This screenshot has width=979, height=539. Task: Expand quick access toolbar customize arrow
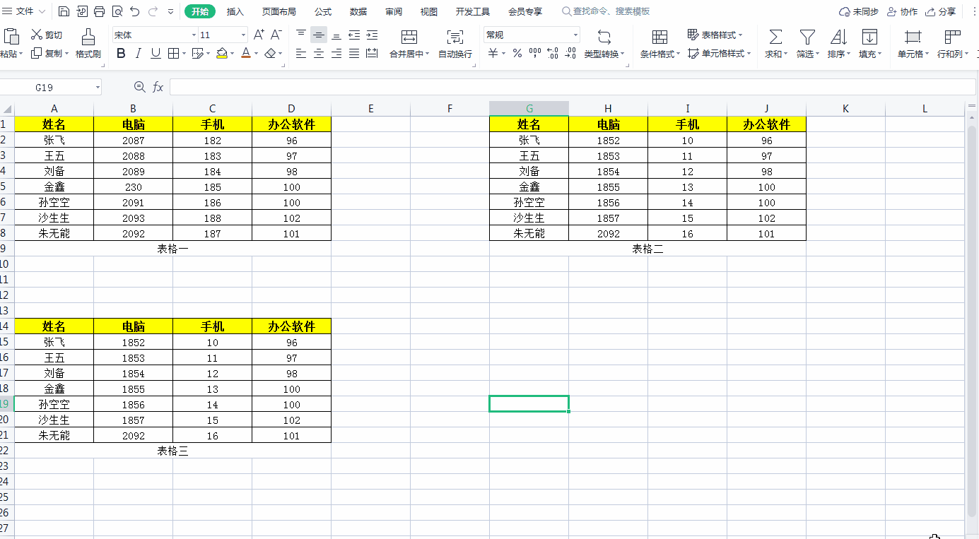171,11
